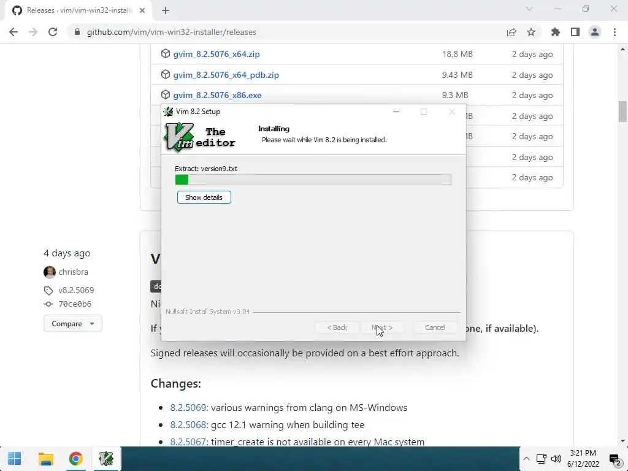Open the tab search chevron in title bar
628x471 pixels.
pos(529,9)
